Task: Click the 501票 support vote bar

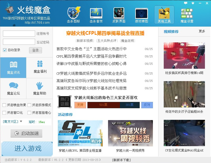Action: pos(104,105)
